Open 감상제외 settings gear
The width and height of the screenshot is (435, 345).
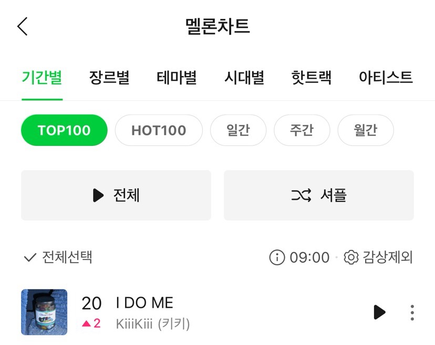coord(351,257)
